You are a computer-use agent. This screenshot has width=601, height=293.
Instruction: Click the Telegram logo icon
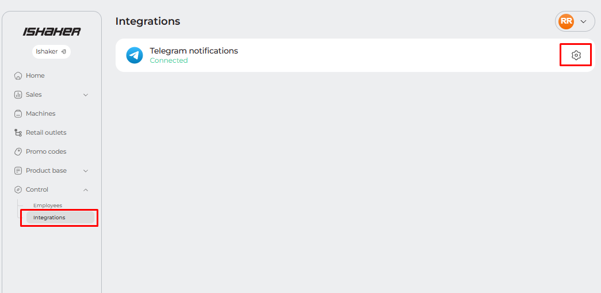135,55
